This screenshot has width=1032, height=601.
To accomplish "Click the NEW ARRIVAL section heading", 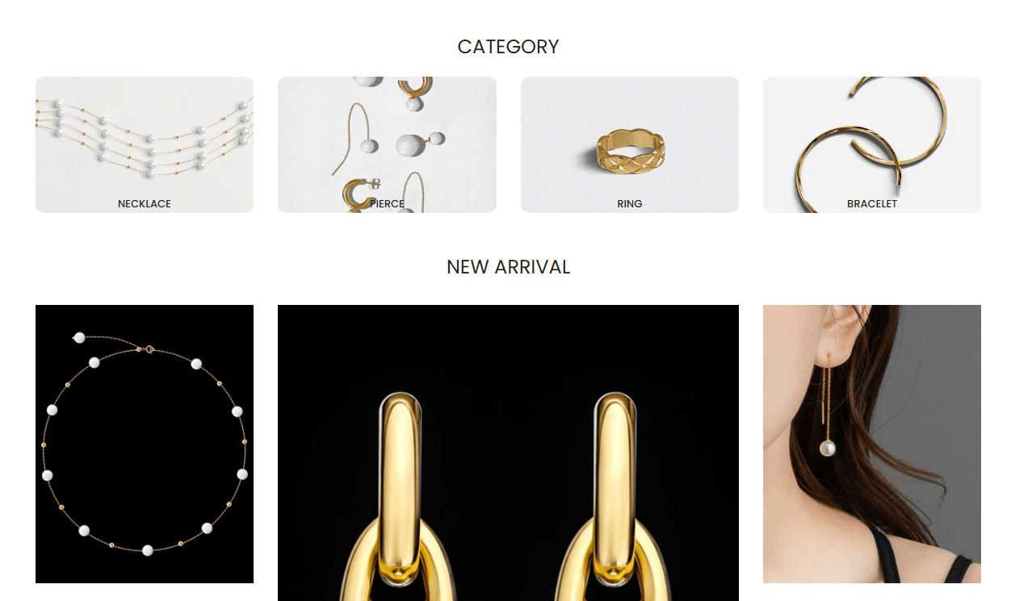I will tap(508, 267).
